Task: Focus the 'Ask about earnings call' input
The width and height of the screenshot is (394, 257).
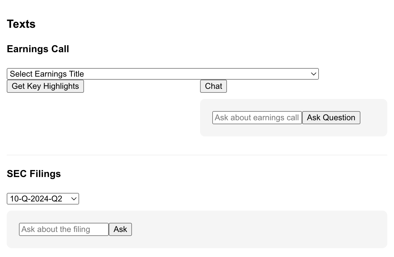Action: tap(257, 118)
